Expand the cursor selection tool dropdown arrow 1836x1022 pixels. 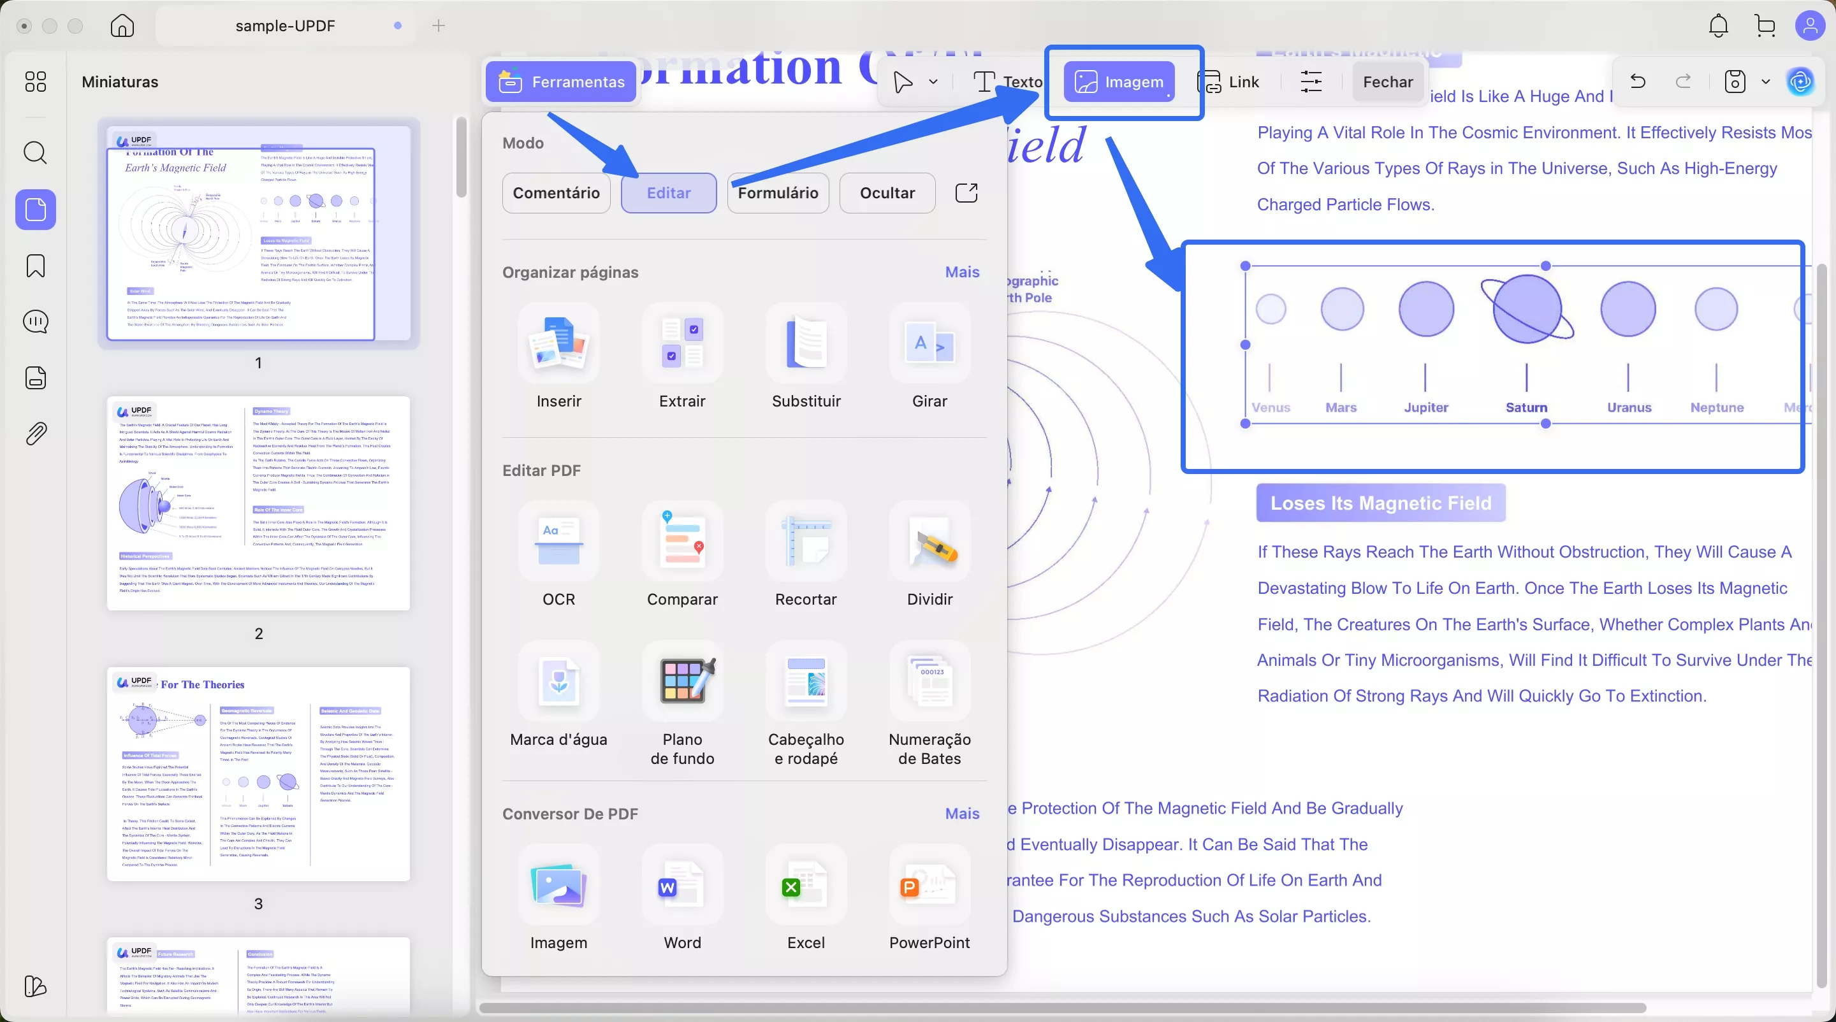933,82
